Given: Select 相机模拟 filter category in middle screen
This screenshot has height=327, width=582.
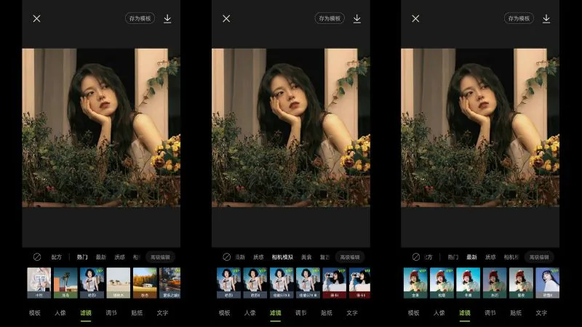Looking at the screenshot, I should pyautogui.click(x=282, y=257).
